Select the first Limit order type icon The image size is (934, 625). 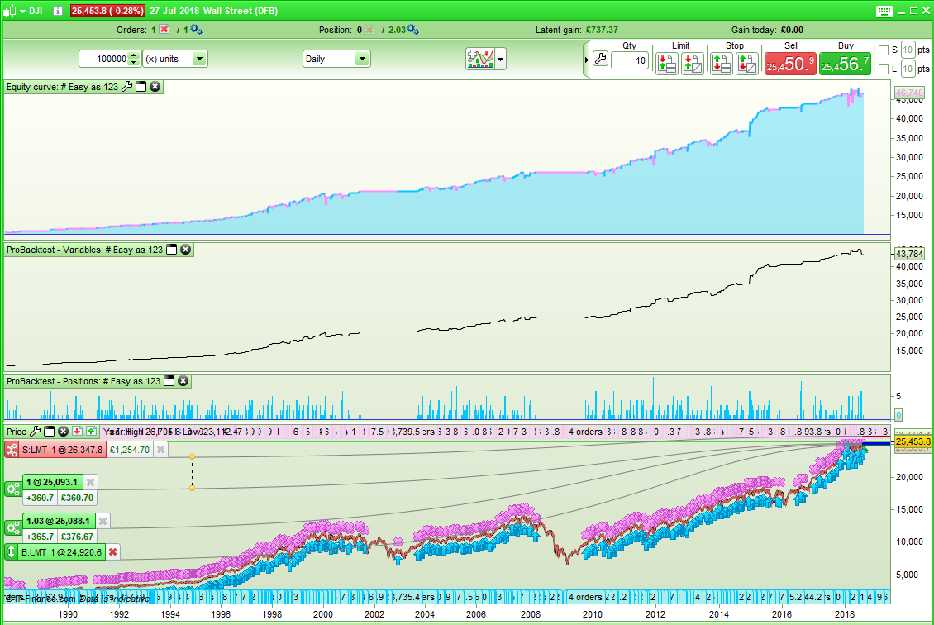[667, 62]
